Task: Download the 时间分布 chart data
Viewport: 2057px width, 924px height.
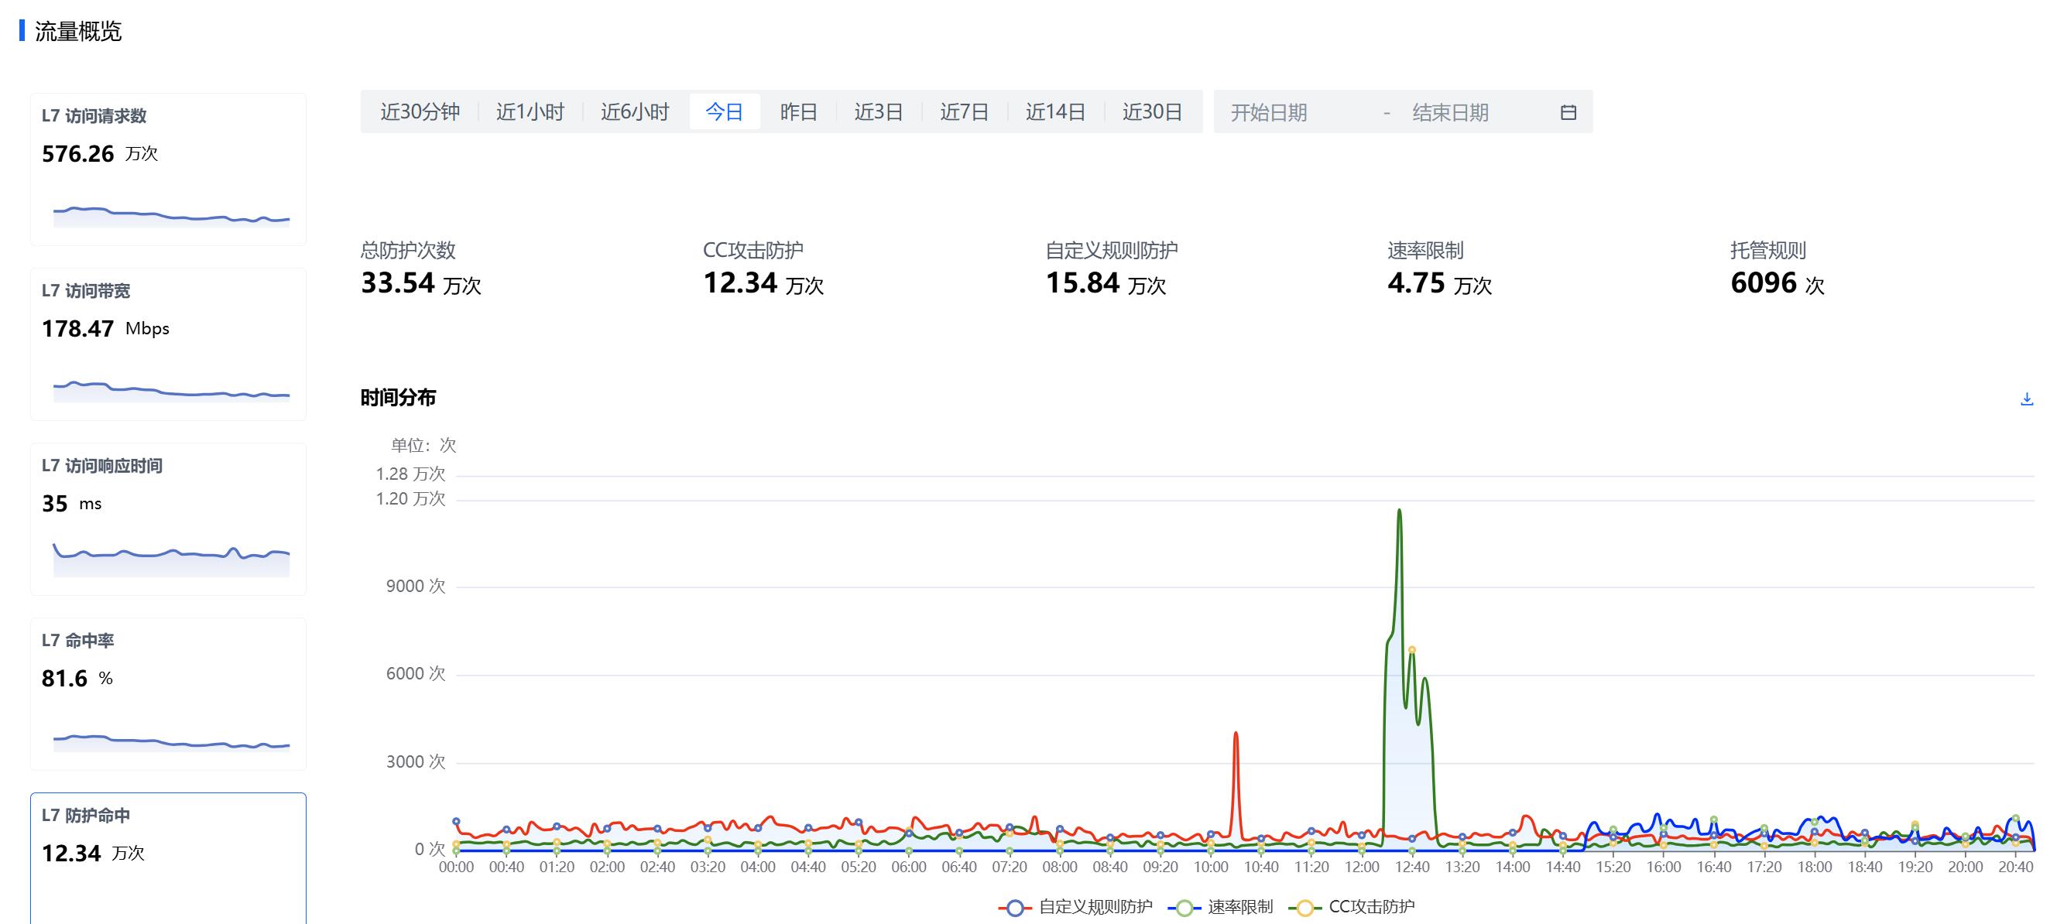Action: (2027, 399)
